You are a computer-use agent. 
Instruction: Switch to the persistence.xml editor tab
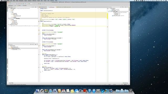click(x=43, y=7)
